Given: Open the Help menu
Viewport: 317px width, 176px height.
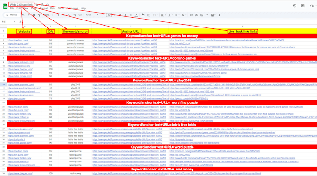Looking at the screenshot, I should tap(83, 8).
